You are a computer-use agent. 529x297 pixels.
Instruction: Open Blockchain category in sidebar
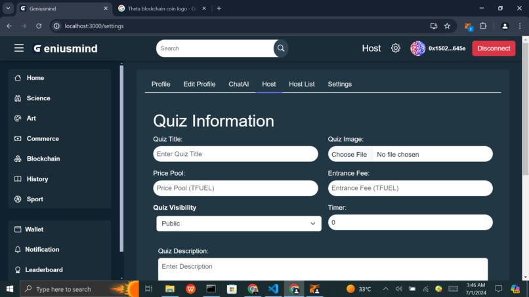[x=43, y=159]
